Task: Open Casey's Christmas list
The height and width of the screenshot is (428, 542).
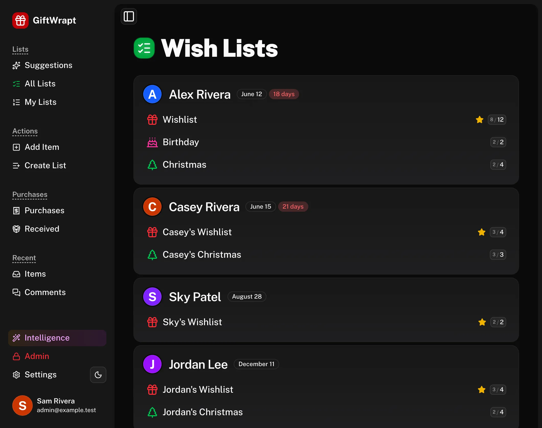Action: coord(326,255)
